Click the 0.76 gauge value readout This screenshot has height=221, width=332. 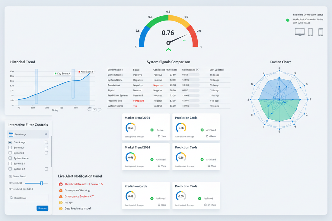click(168, 33)
